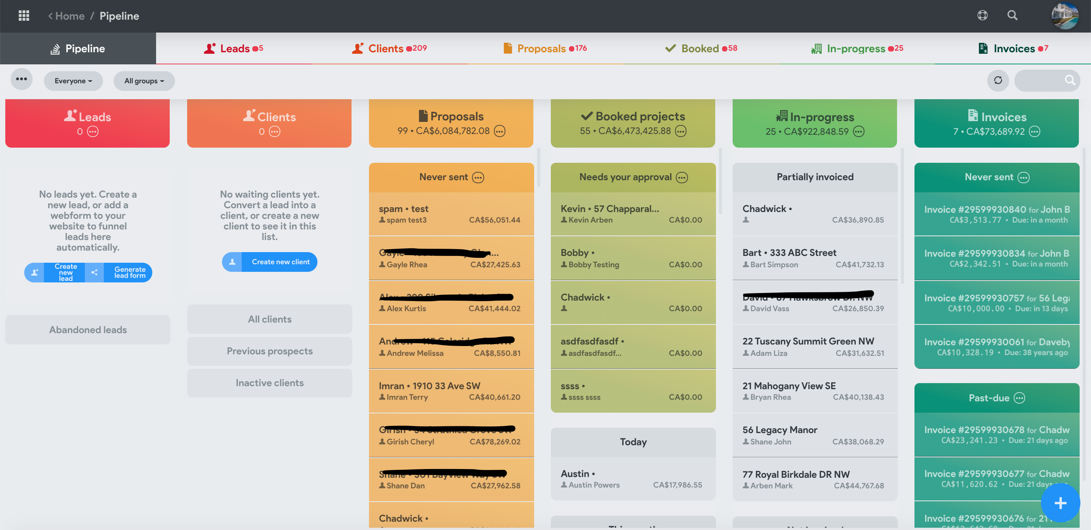Open Invoices column ellipsis dropdown
This screenshot has width=1091, height=530.
click(1034, 132)
